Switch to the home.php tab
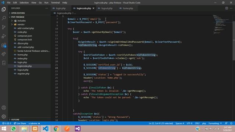The height and width of the screenshot is (132, 235). point(128,8)
